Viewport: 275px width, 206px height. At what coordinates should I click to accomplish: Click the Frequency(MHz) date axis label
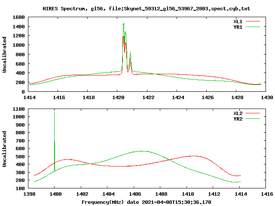tap(146, 202)
